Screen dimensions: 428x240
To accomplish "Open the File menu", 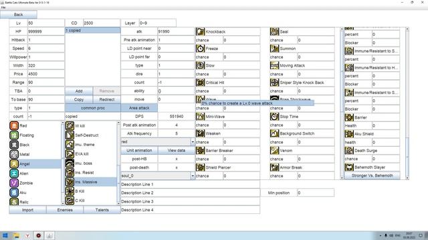I will (x=3, y=7).
